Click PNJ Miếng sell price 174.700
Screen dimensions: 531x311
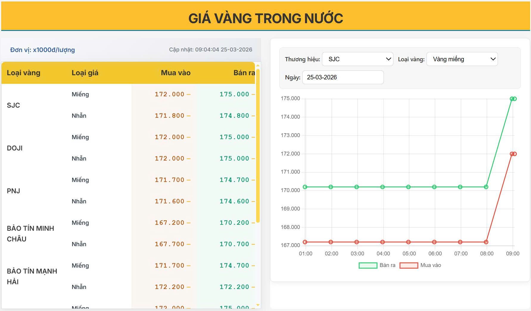point(234,180)
